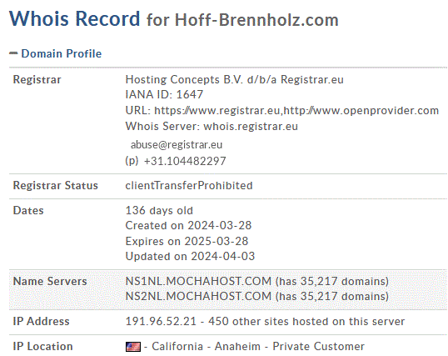Select the Hosting Concepts B.V. registrar name
This screenshot has width=448, height=356.
click(x=234, y=79)
